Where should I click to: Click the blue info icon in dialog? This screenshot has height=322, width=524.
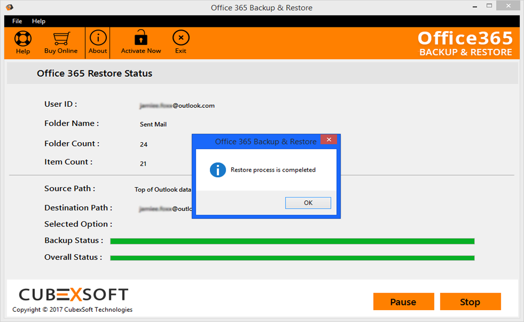click(217, 170)
